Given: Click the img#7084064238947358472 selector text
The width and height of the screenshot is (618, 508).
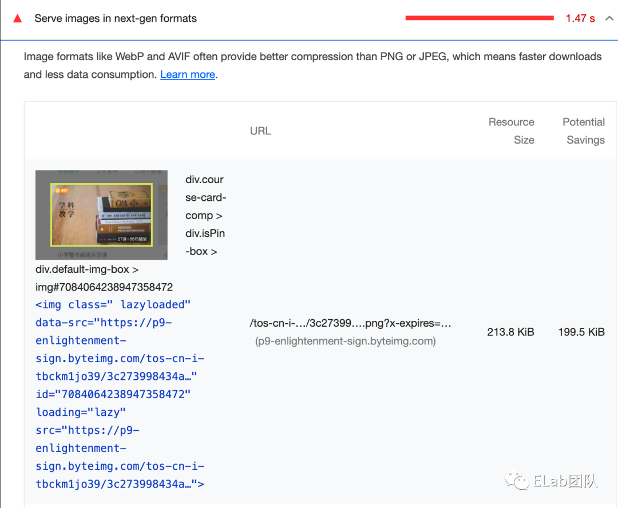Looking at the screenshot, I should [104, 287].
